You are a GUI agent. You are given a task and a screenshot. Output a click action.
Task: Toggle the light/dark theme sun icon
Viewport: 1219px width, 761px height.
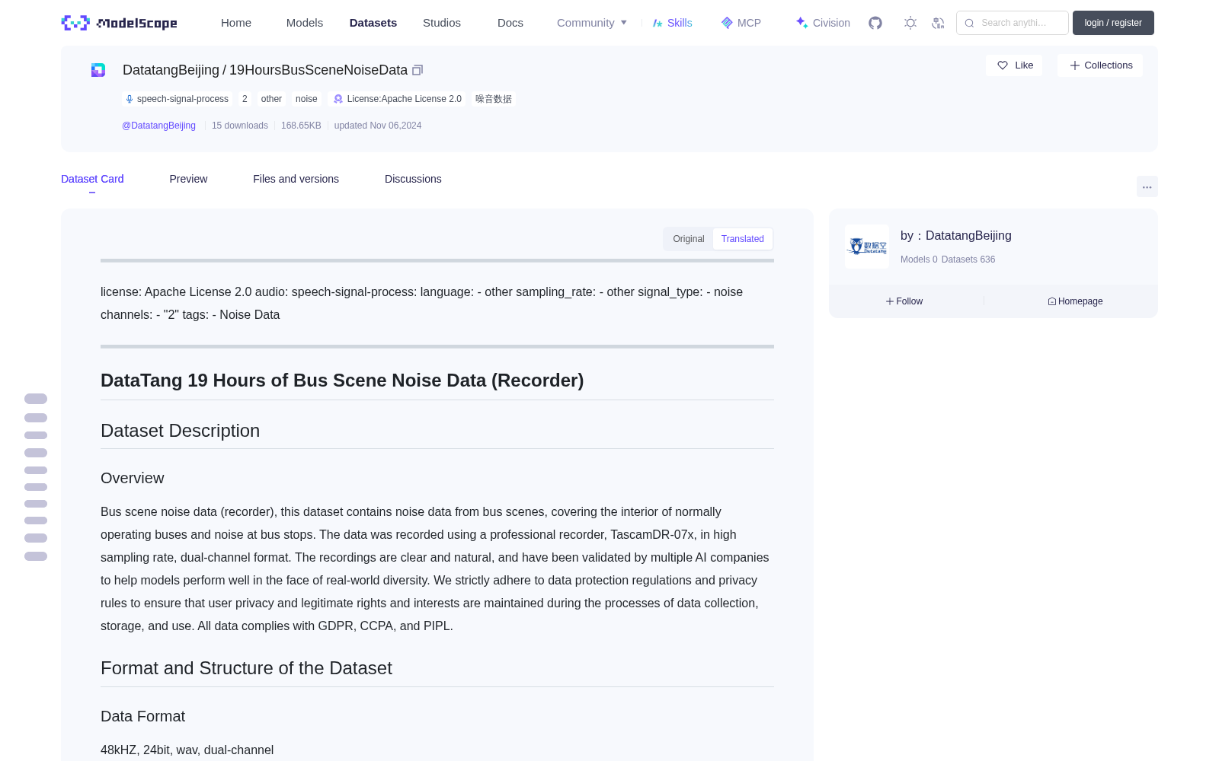(x=910, y=23)
